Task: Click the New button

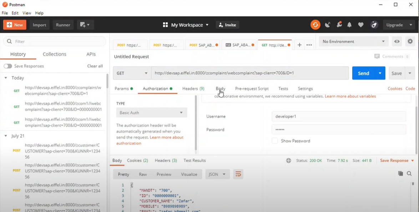Action: click(x=15, y=25)
